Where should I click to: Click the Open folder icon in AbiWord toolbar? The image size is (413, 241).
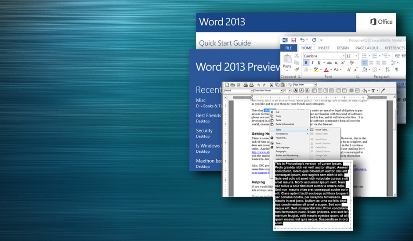coord(232,85)
